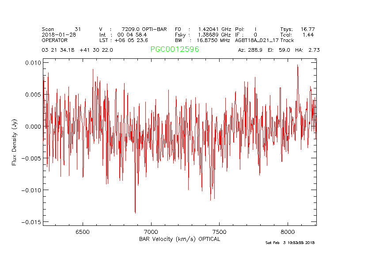The image size is (372, 263).
Task: Select the Az: 288.9 azimuth value
Action: click(x=251, y=50)
